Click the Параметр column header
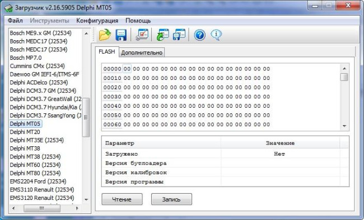This screenshot has width=364, height=220. click(162, 143)
